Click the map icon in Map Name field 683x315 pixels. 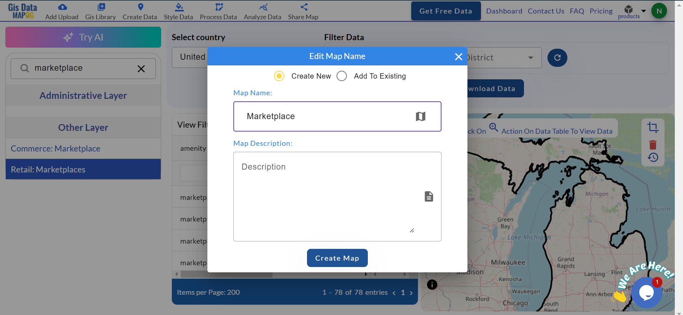420,116
